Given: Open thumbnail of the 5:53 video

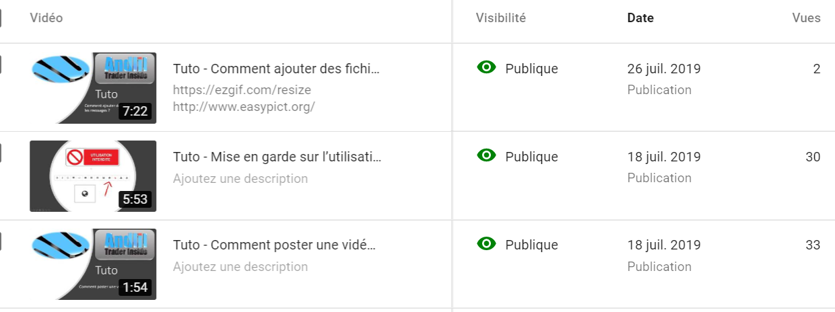Looking at the screenshot, I should click(93, 176).
